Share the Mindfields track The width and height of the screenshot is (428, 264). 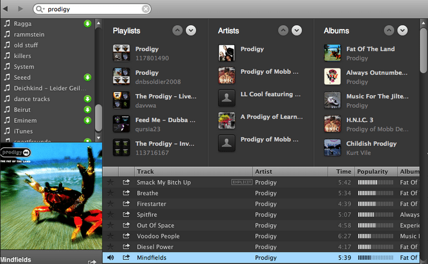click(x=126, y=257)
